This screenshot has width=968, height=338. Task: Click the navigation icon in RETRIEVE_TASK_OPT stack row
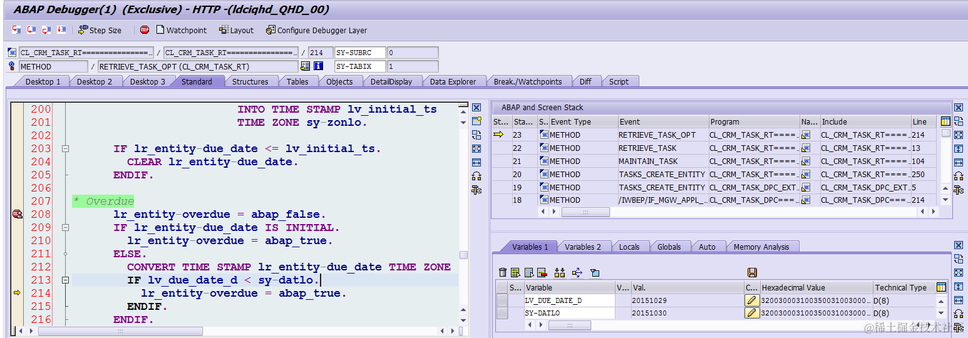806,135
